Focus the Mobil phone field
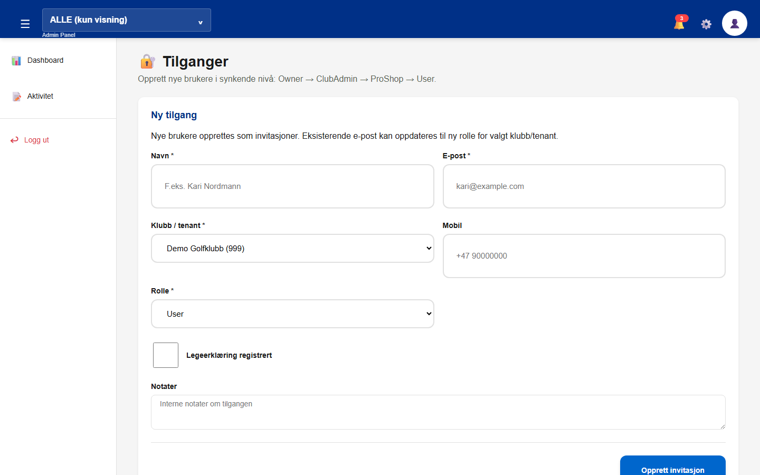 (x=584, y=256)
